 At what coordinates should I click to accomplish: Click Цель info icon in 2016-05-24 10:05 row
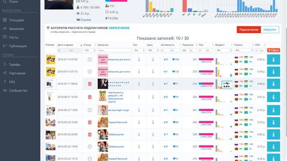click(x=153, y=122)
